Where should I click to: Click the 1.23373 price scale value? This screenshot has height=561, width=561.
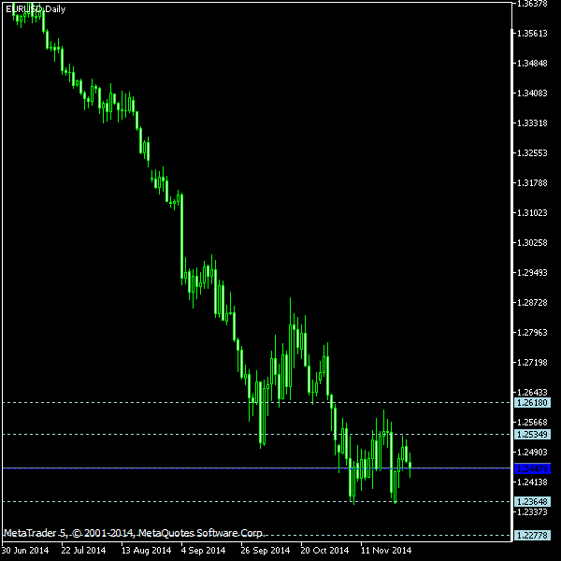532,512
